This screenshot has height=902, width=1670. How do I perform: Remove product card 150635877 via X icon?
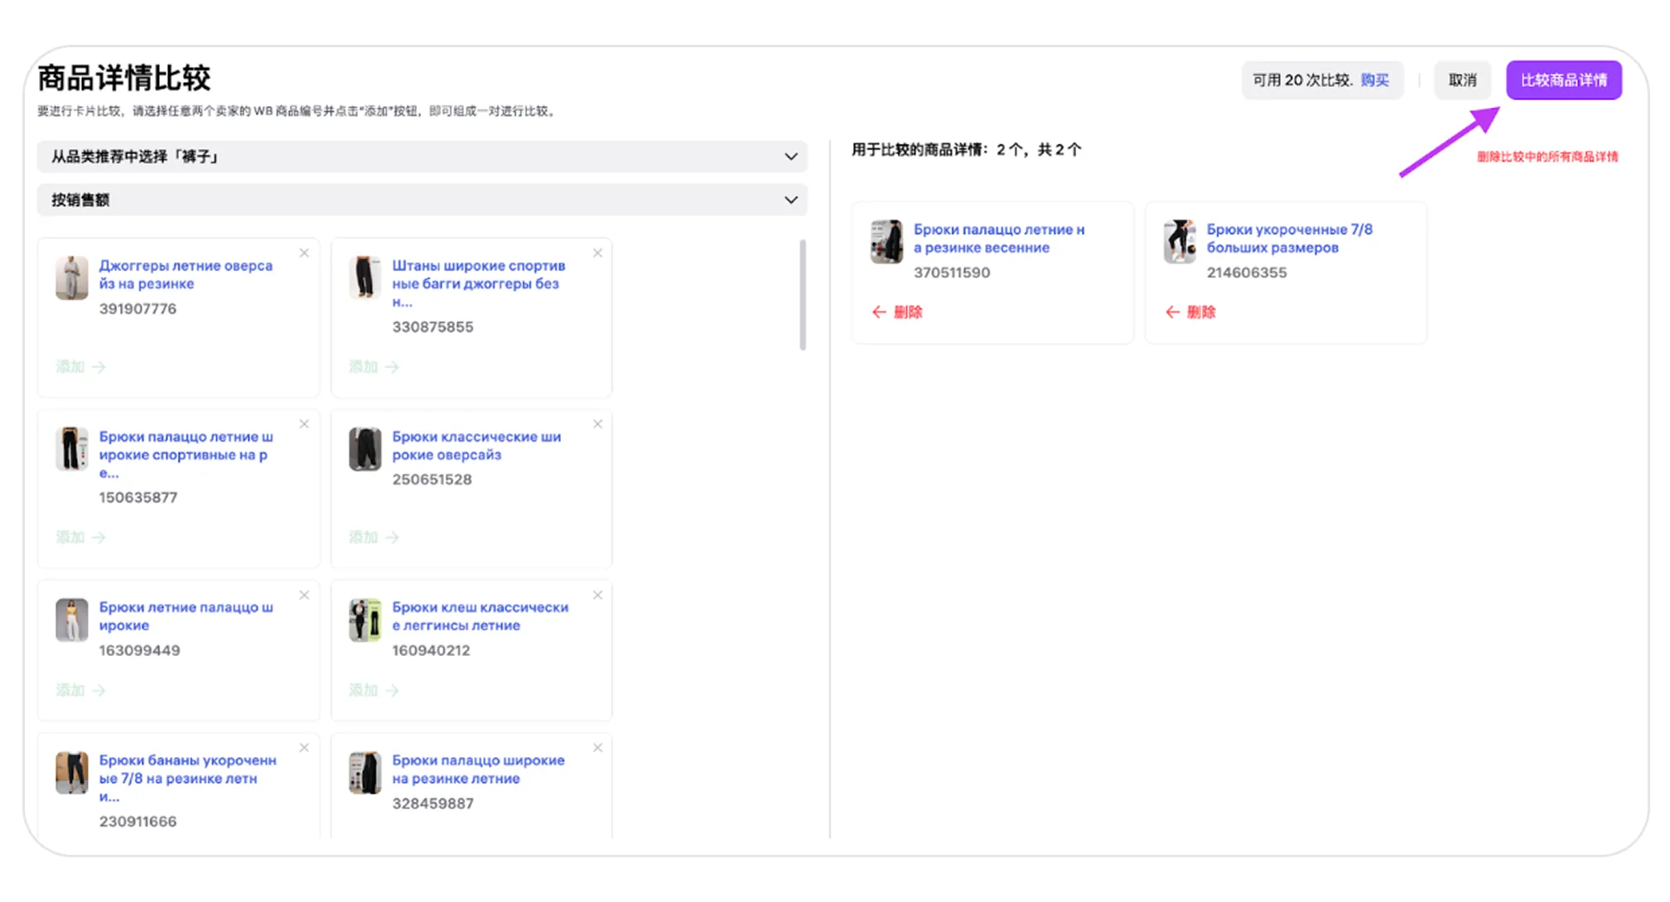coord(304,424)
